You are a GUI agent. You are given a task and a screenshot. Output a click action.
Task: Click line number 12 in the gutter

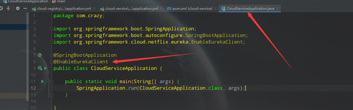click(33, 88)
